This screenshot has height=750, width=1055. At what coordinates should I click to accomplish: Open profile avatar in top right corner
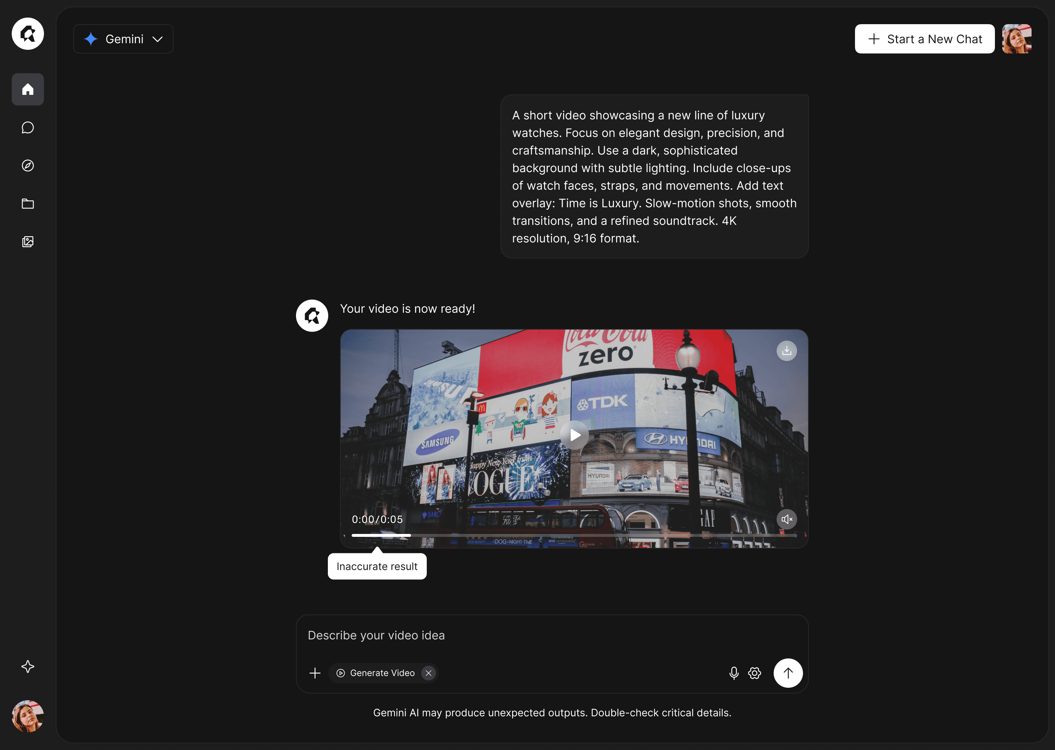(x=1016, y=39)
